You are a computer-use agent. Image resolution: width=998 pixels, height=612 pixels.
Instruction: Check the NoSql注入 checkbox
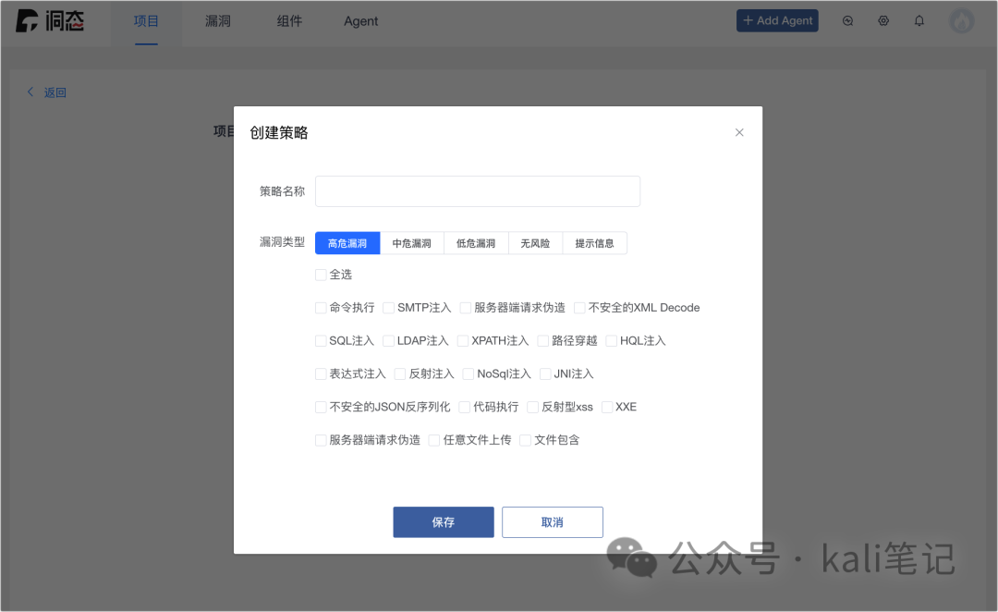(x=469, y=373)
